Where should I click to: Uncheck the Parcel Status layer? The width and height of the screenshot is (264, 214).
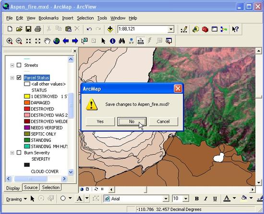tap(19, 77)
